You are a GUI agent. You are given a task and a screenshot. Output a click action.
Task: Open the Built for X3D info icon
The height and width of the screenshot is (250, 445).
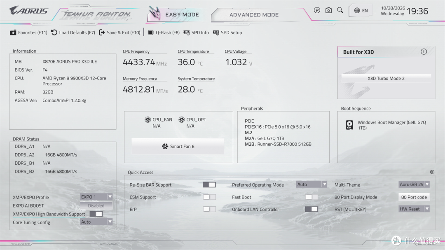(424, 51)
